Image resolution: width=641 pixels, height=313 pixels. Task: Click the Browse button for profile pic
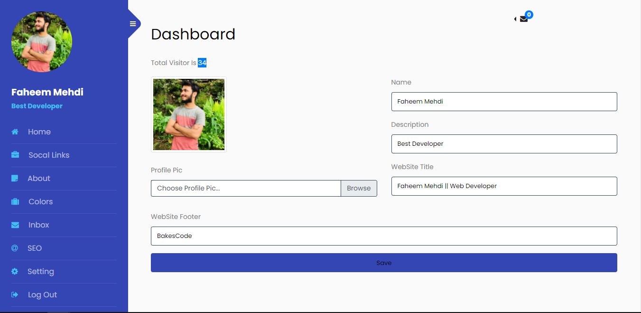coord(359,188)
